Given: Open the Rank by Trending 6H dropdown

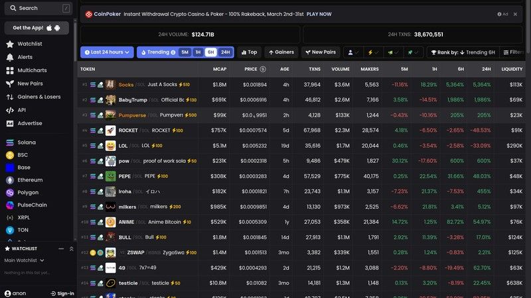Looking at the screenshot, I should pyautogui.click(x=463, y=52).
